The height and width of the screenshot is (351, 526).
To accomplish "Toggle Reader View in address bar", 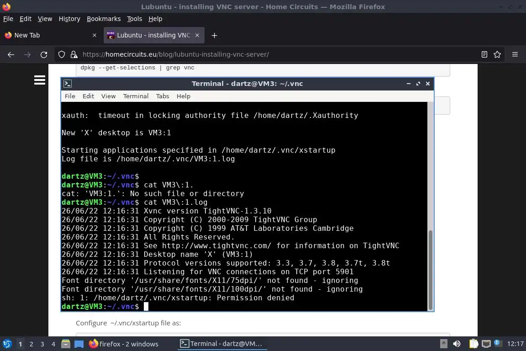I will (484, 54).
